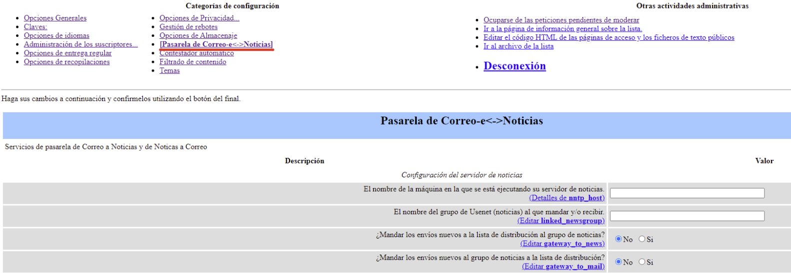Go to Filtrado de contenido
Viewport: 791px width, 273px height.
(193, 62)
